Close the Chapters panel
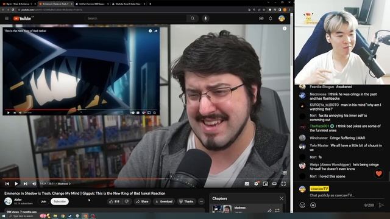The width and height of the screenshot is (390, 219). pos(282,198)
